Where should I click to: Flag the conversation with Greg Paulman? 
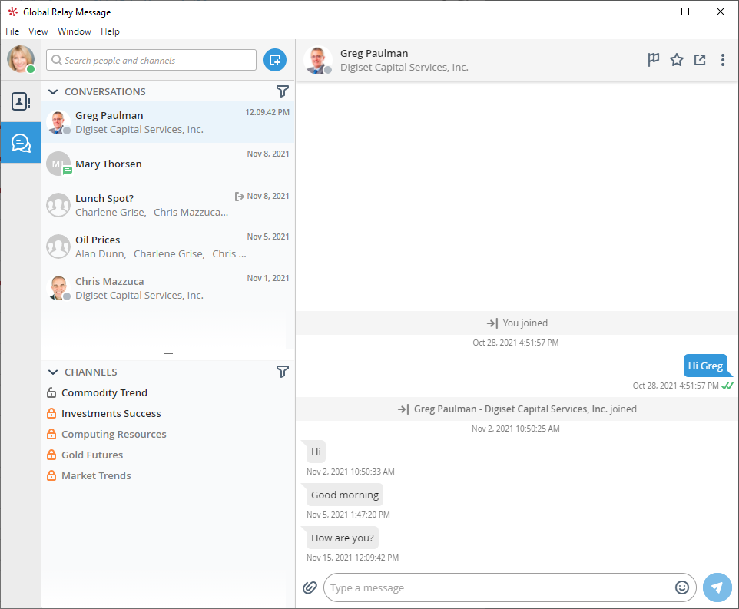tap(653, 59)
